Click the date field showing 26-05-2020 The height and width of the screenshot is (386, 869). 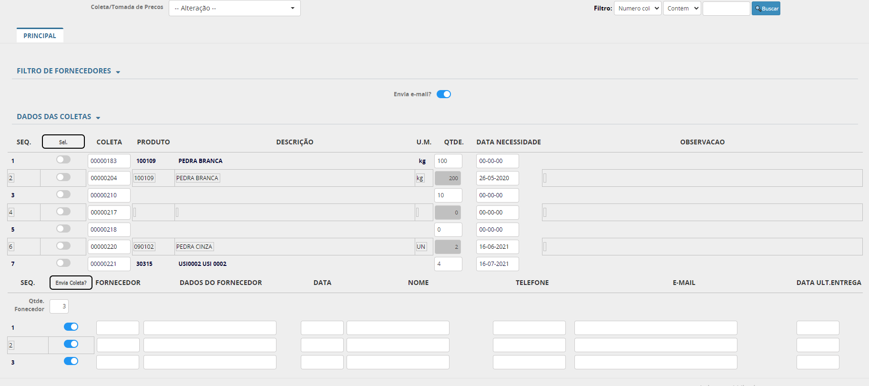coord(497,178)
